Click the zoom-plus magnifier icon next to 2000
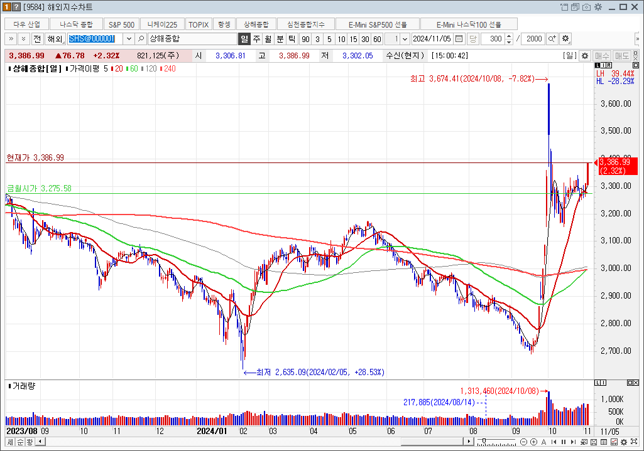The image size is (644, 451). (552, 39)
